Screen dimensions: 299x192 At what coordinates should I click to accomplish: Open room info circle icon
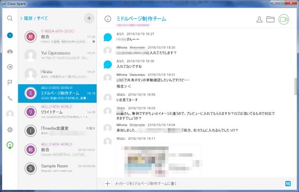pyautogui.click(x=108, y=19)
